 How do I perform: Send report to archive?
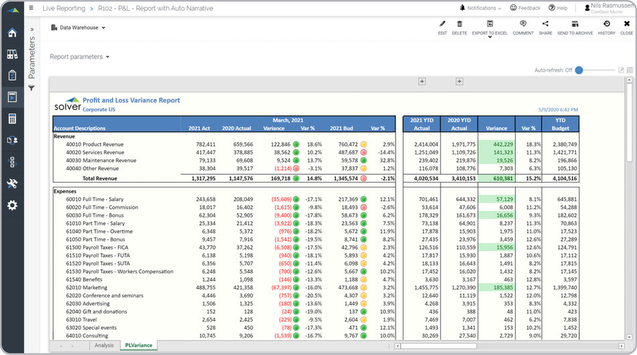(x=575, y=24)
